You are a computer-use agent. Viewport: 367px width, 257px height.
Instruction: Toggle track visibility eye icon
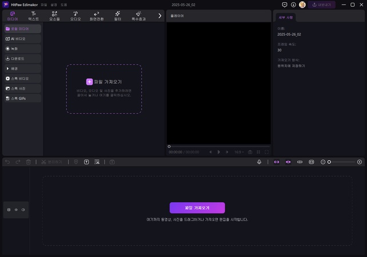(16, 210)
